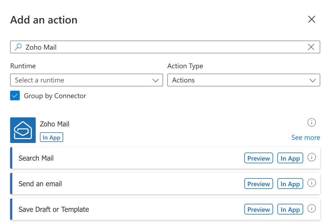Image resolution: width=333 pixels, height=223 pixels.
Task: Close the Add an action panel
Action: (311, 19)
